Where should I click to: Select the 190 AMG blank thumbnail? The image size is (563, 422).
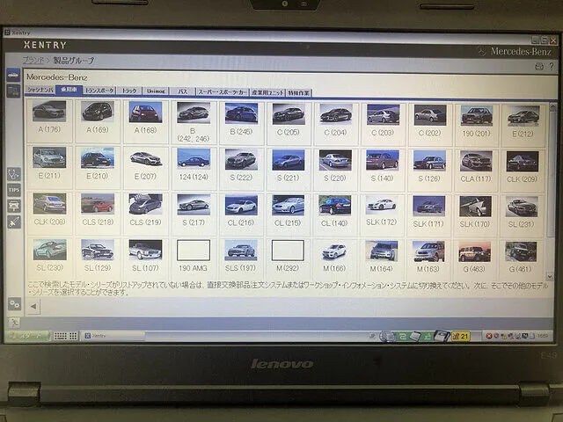pos(194,251)
